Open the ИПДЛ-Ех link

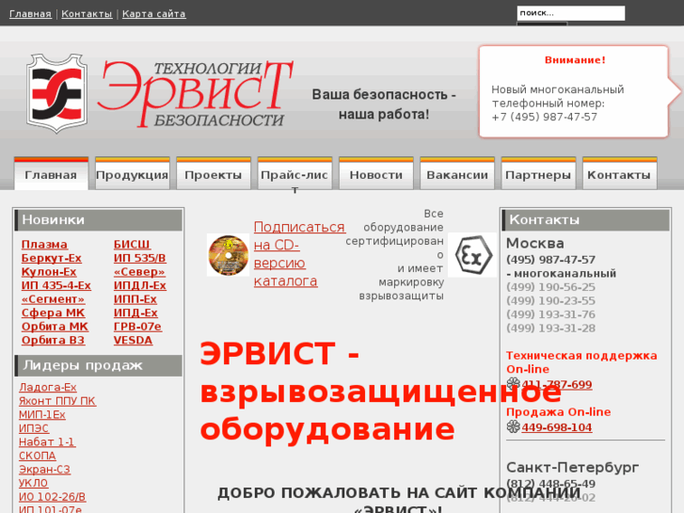[140, 285]
